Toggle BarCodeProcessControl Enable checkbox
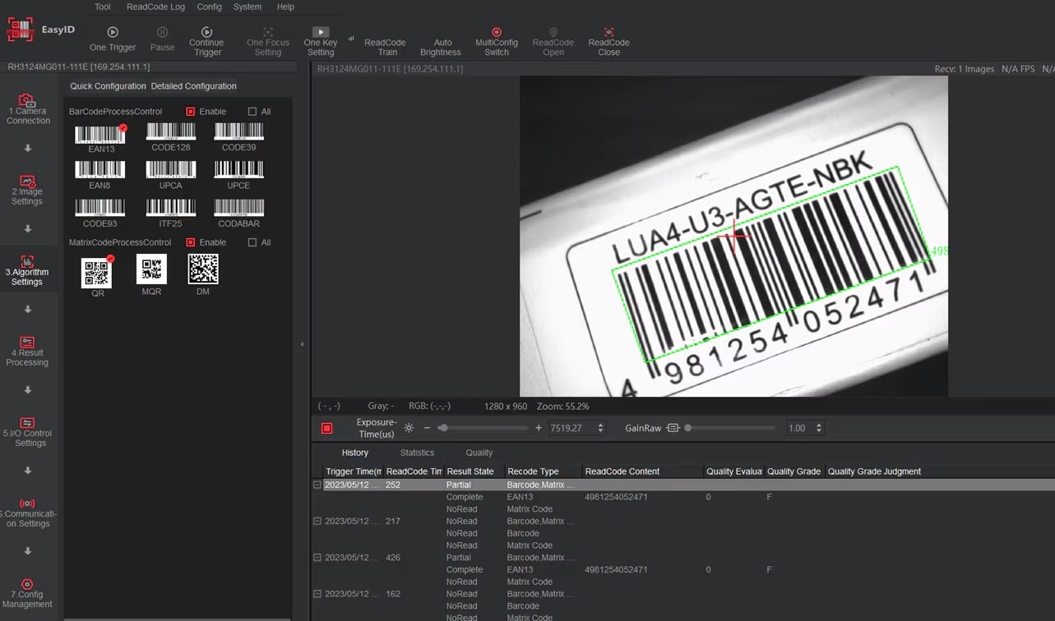 [x=191, y=112]
